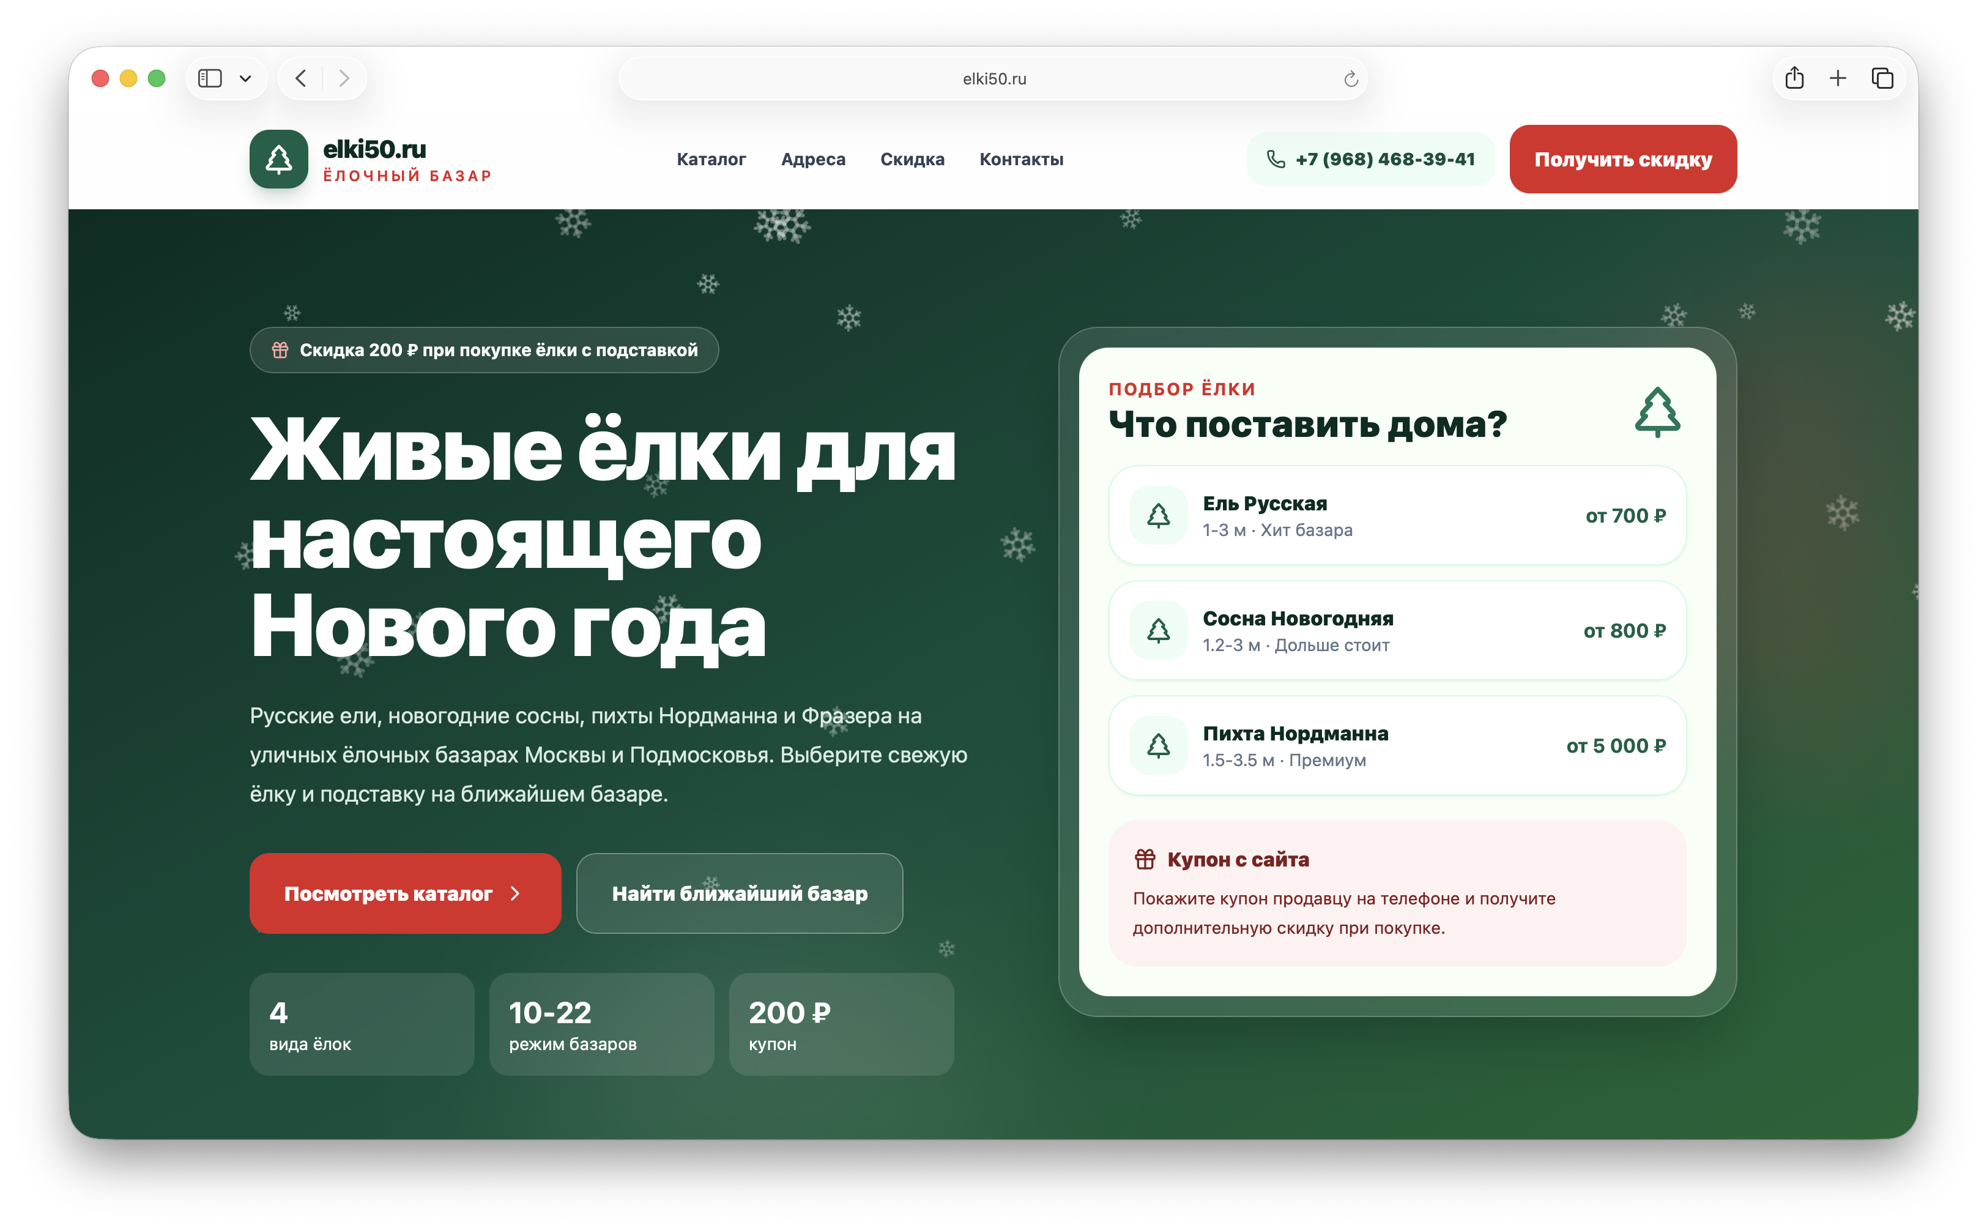The height and width of the screenshot is (1230, 1987).
Task: Click the gift icon in the discount badge
Action: pyautogui.click(x=280, y=350)
